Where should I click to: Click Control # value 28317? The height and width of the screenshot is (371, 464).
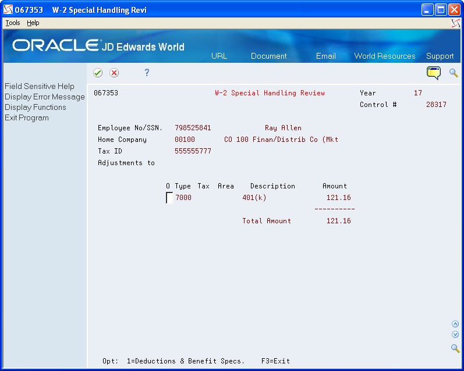point(436,105)
